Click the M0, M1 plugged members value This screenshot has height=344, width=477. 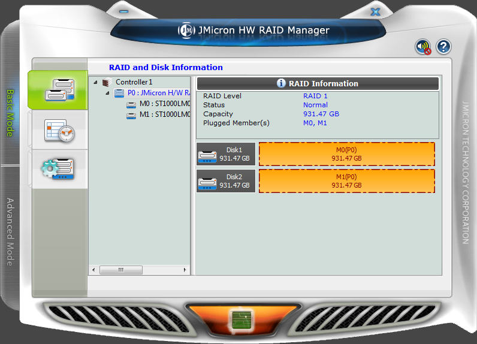pyautogui.click(x=315, y=123)
